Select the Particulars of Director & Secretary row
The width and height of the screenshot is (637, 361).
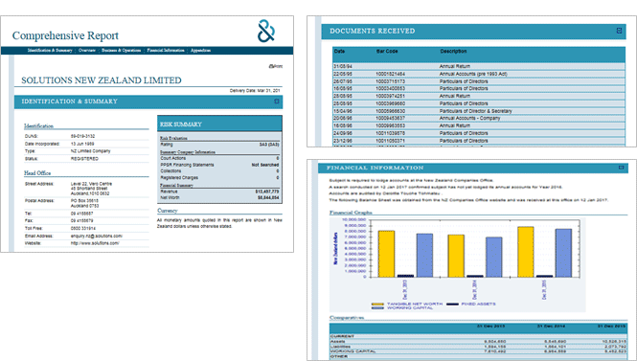(479, 111)
